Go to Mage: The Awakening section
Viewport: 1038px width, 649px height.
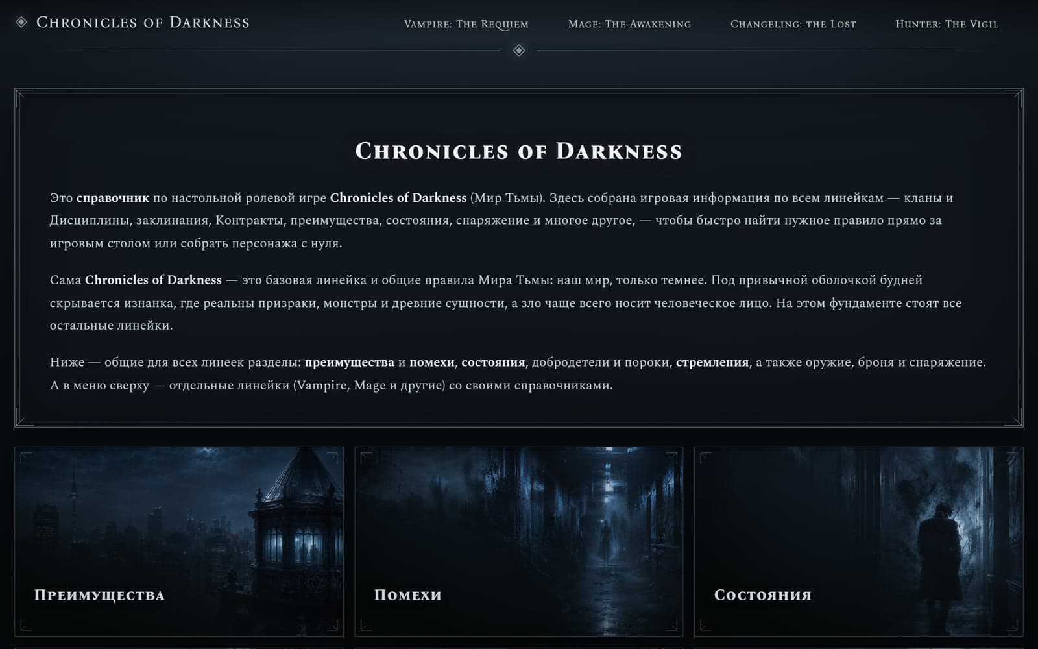pyautogui.click(x=629, y=24)
